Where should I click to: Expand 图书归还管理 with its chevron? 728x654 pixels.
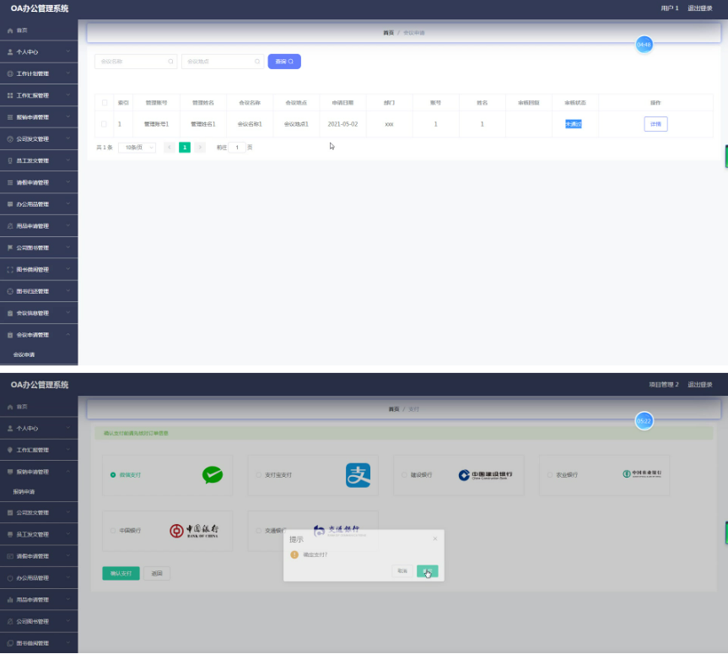click(x=67, y=291)
